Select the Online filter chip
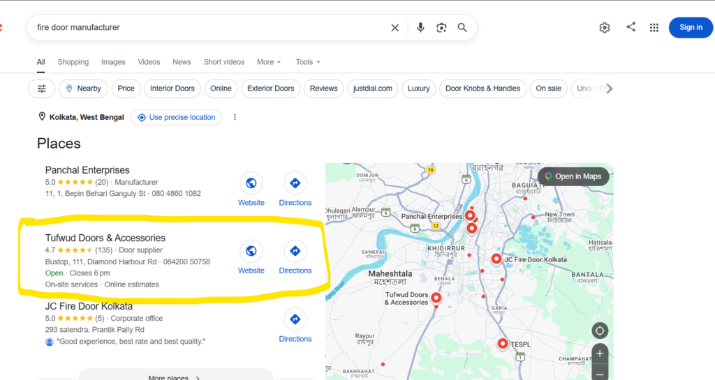This screenshot has height=380, width=715. coord(221,89)
